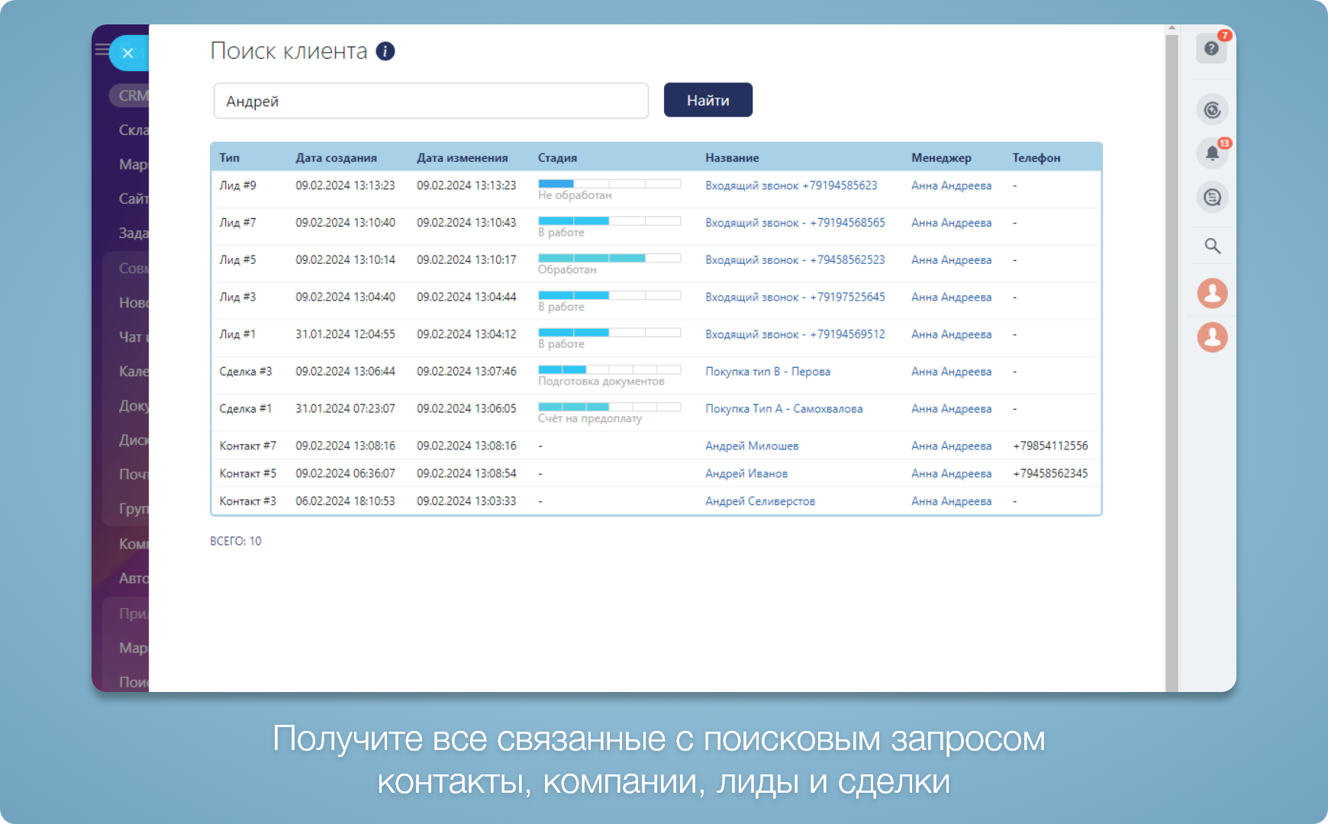Open the help question mark icon
The width and height of the screenshot is (1328, 824).
tap(1211, 49)
